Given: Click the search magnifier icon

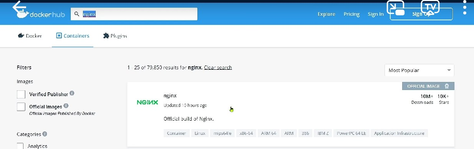Looking at the screenshot, I should click(77, 14).
